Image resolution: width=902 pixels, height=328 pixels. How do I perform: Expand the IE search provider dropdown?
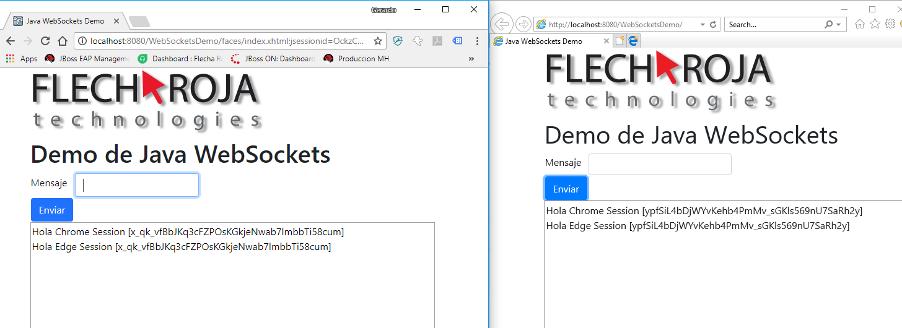point(839,25)
